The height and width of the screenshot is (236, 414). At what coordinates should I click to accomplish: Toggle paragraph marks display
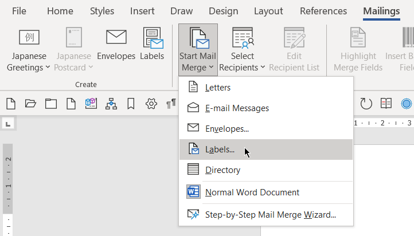tap(171, 104)
